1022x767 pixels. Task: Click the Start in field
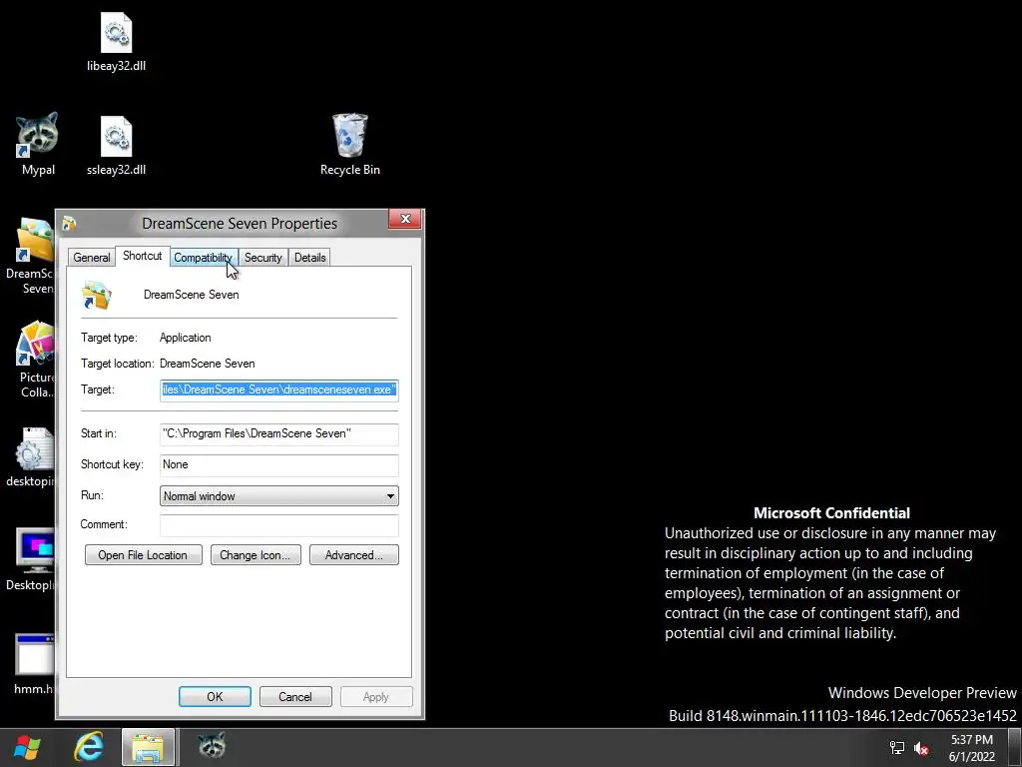(x=279, y=433)
